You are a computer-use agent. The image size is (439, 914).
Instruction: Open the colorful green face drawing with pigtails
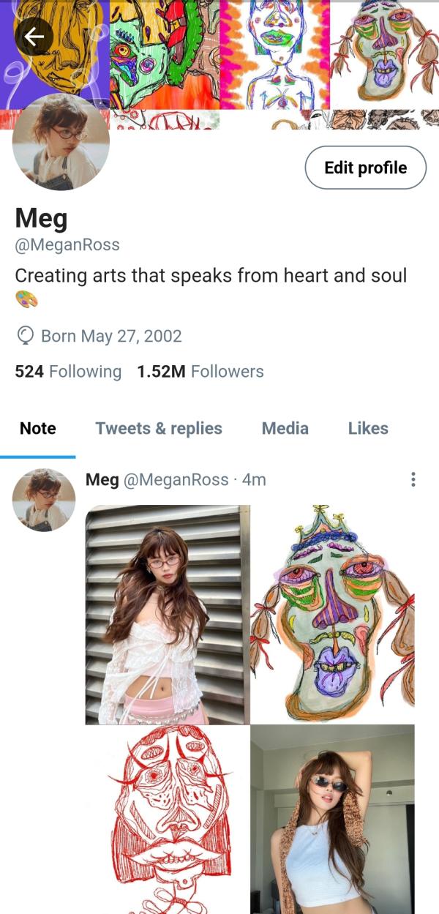[x=333, y=615]
